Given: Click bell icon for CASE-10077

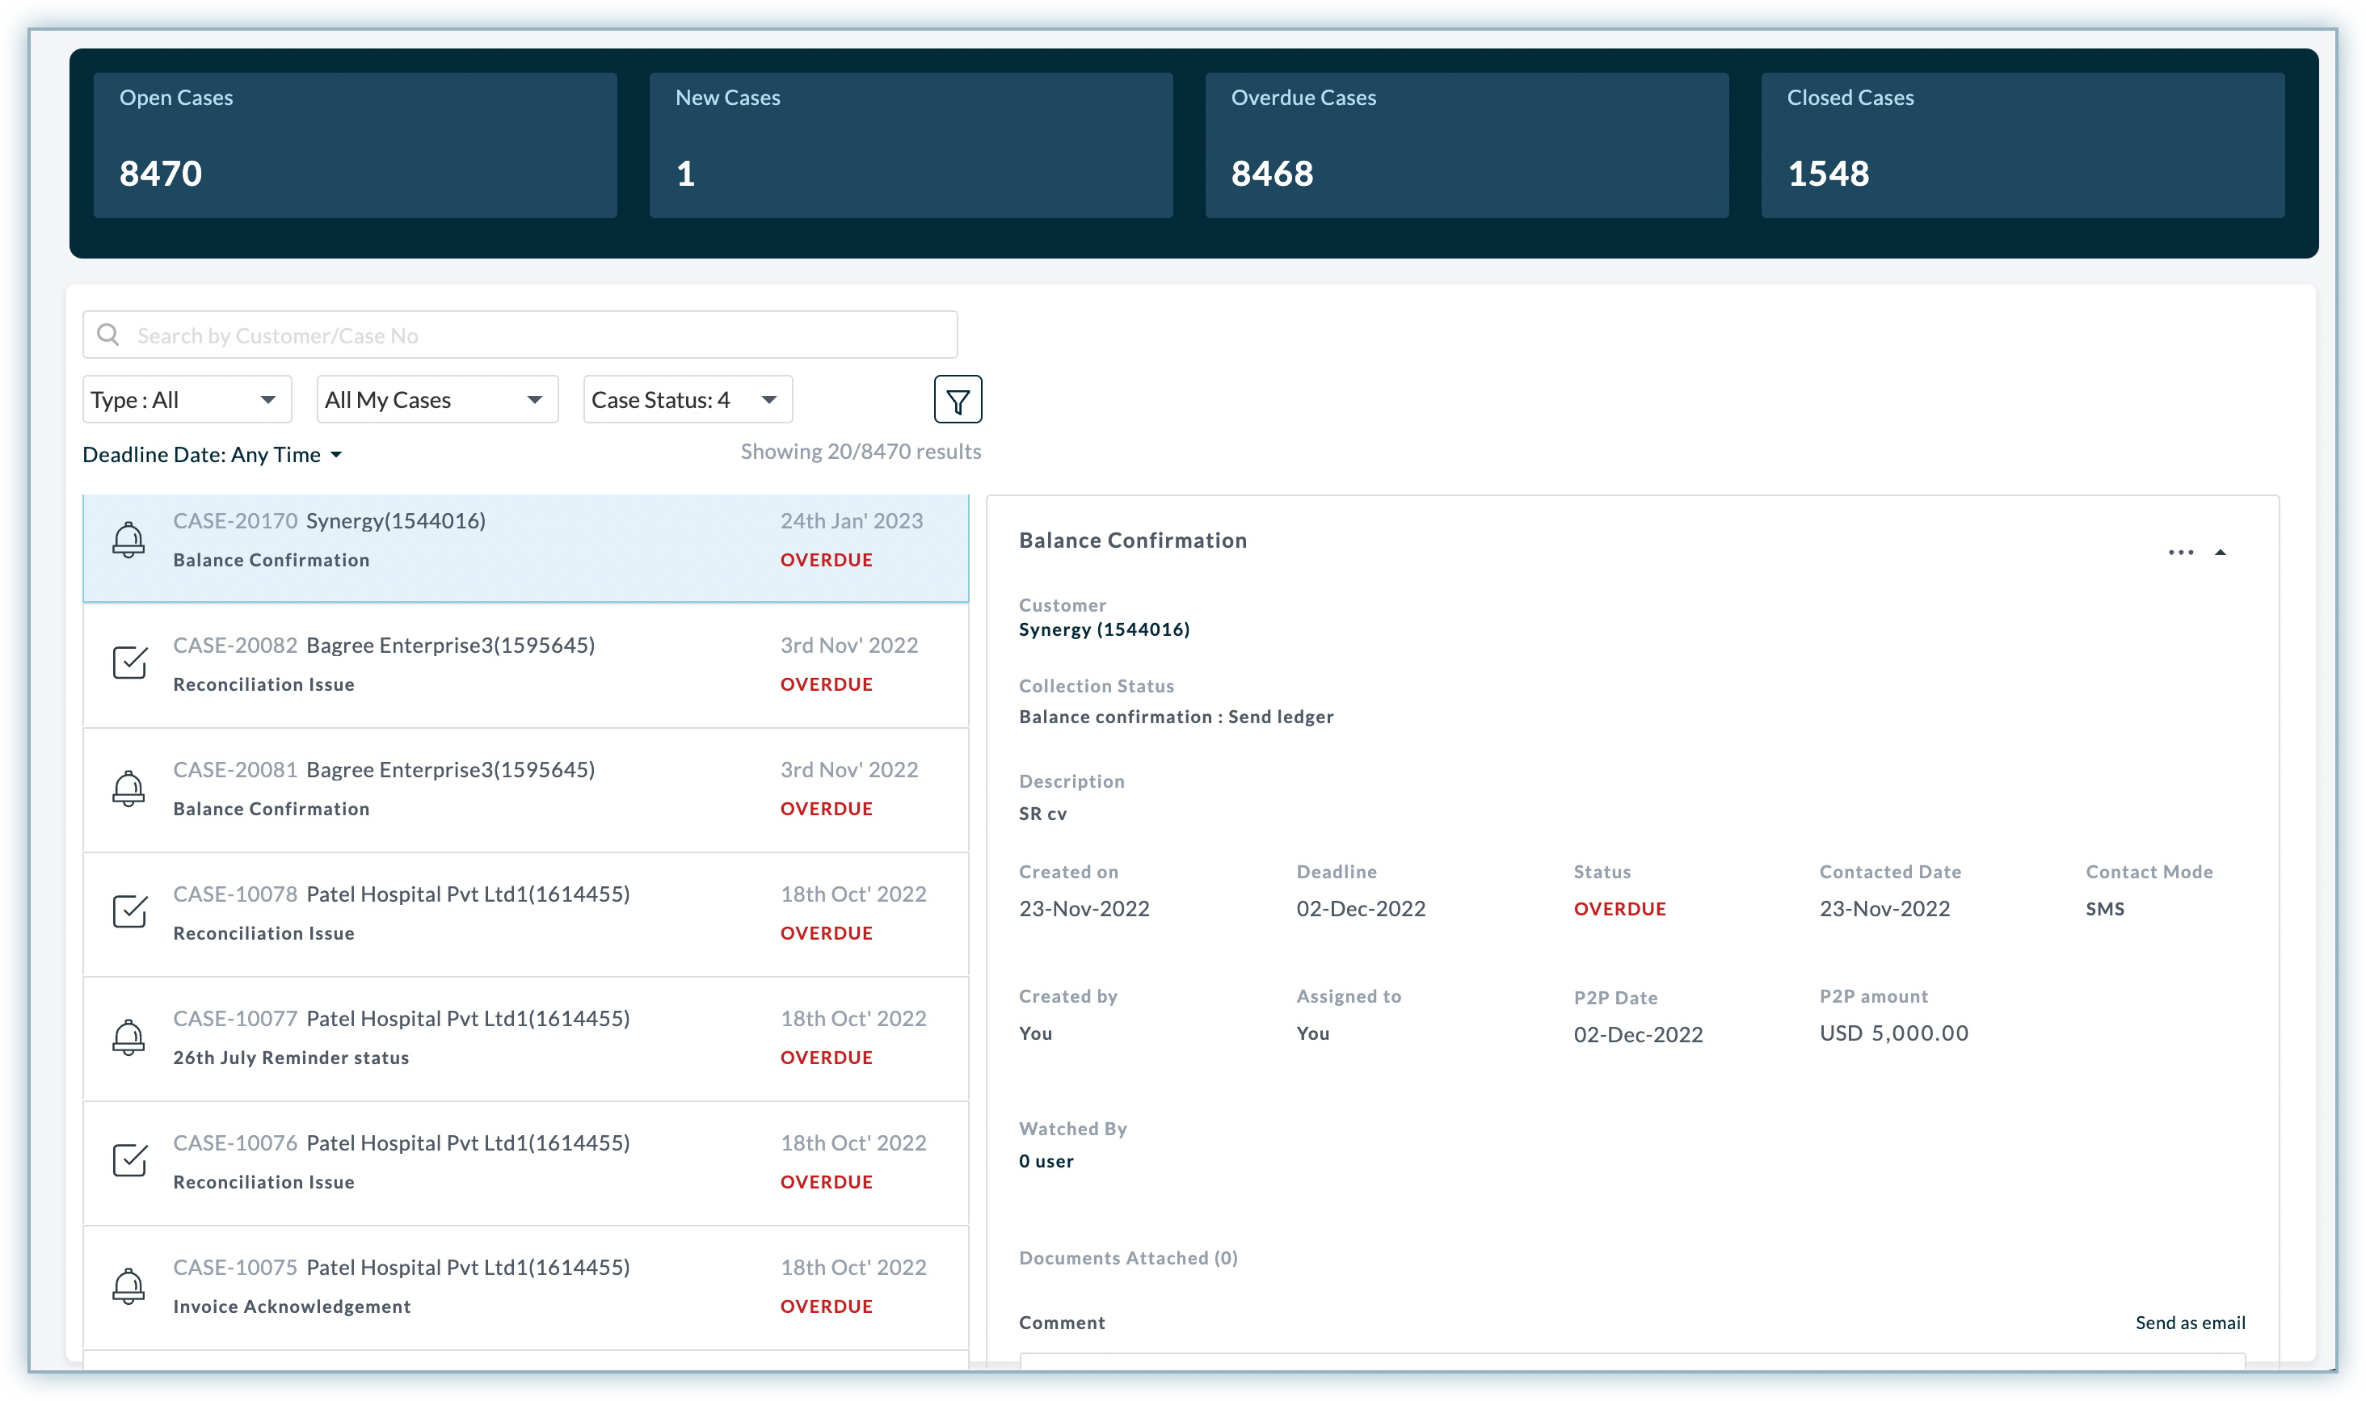Looking at the screenshot, I should click(128, 1037).
